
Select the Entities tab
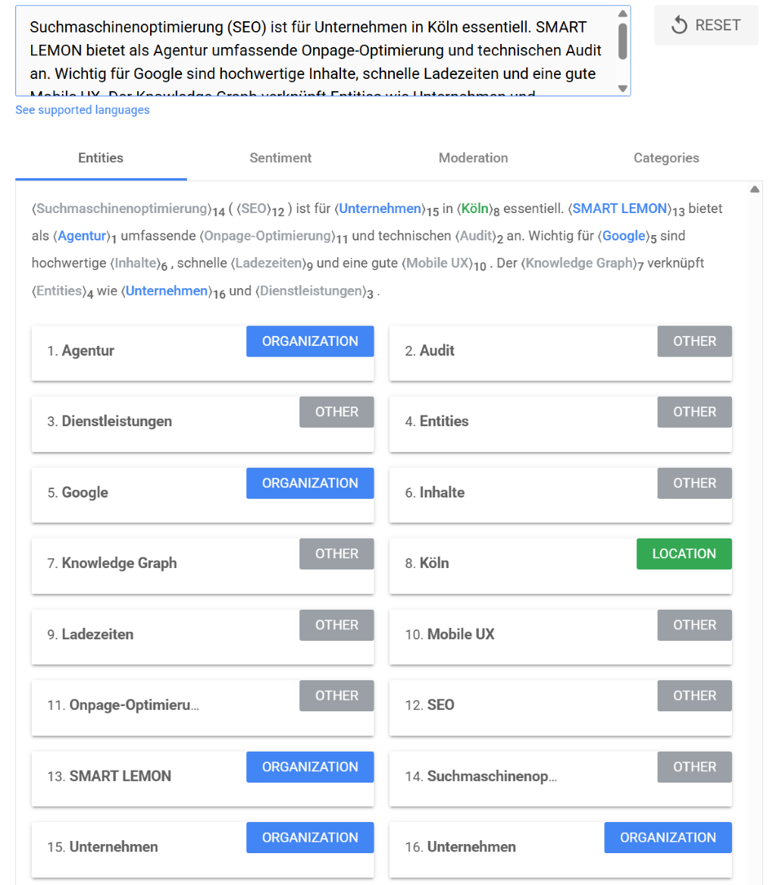click(100, 158)
